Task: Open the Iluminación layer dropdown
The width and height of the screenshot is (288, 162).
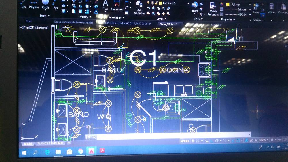Action: 188,3
